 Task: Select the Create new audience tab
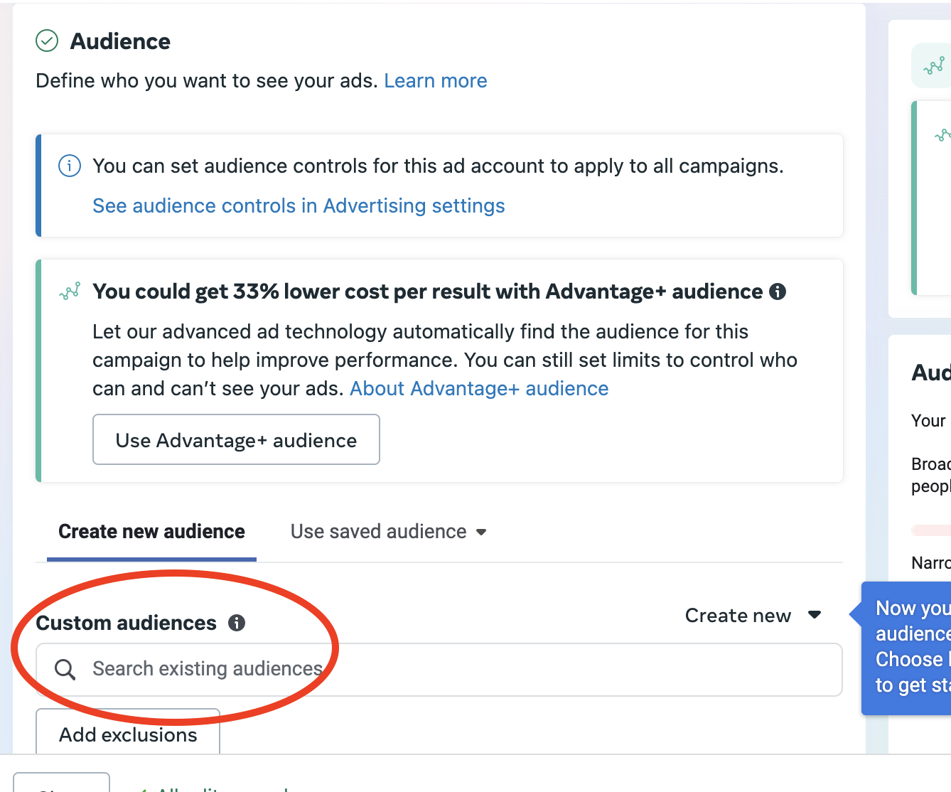coord(151,532)
